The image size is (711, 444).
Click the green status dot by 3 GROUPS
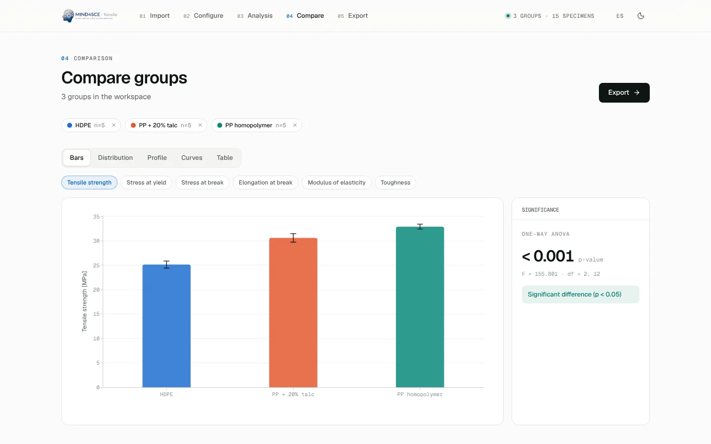point(508,16)
